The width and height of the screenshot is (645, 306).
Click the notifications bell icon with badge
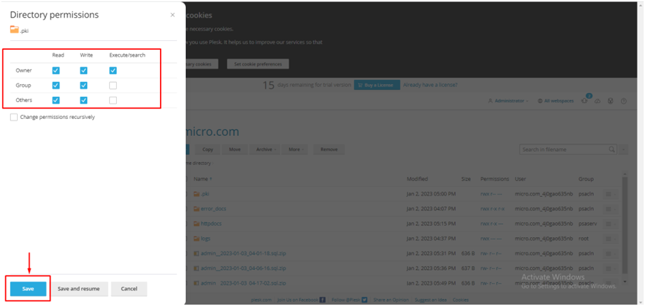click(x=584, y=100)
